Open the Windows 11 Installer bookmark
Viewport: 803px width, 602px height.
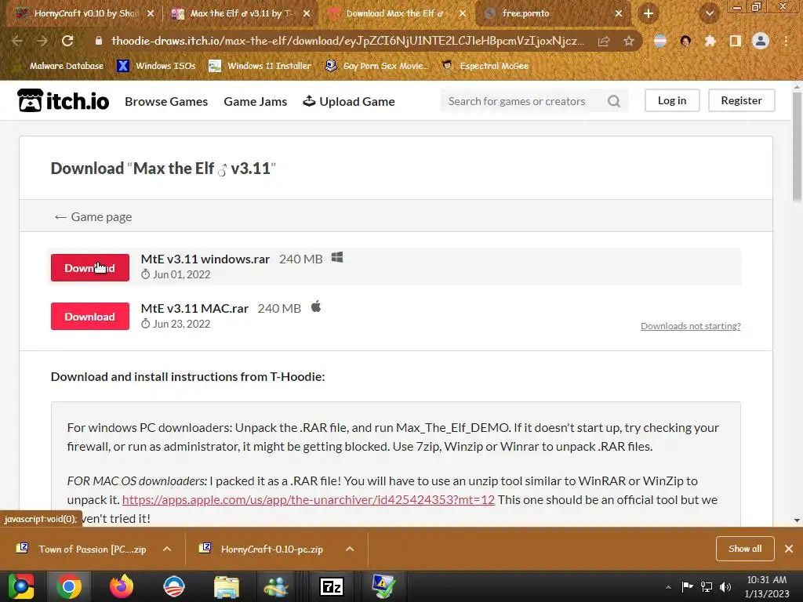click(260, 66)
